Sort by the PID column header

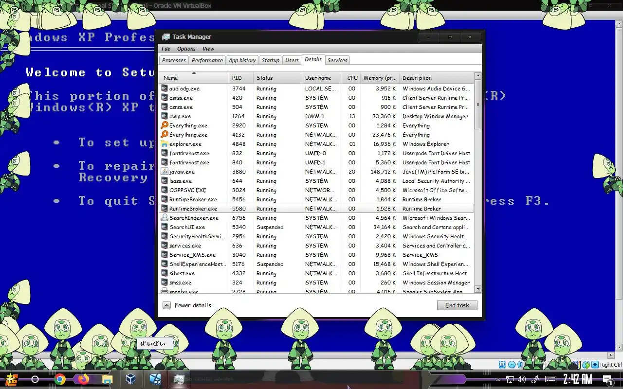241,78
